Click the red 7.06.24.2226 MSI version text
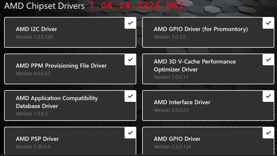Screen dimensions: 277x156 pyautogui.click(x=137, y=6)
